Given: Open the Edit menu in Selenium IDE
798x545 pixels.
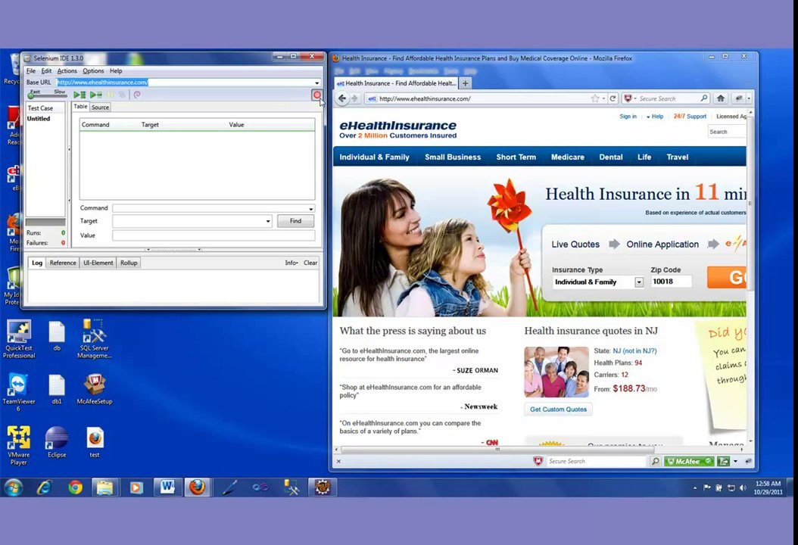Looking at the screenshot, I should [x=46, y=70].
